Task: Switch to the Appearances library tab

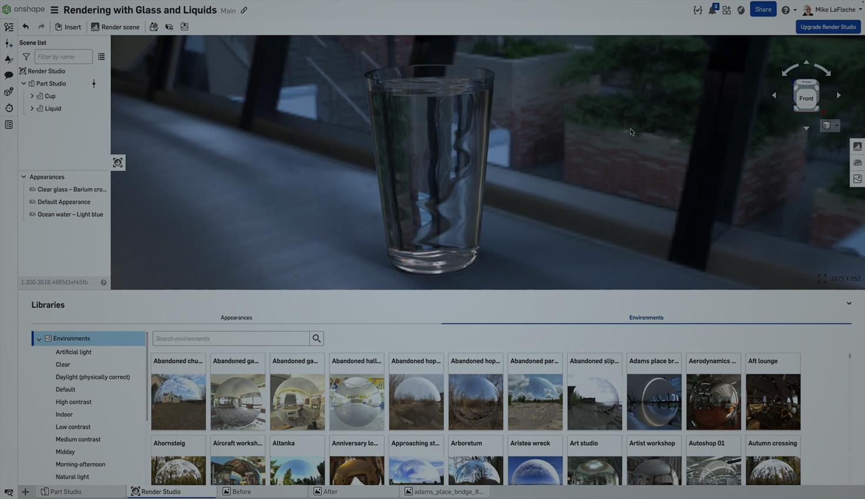Action: click(x=236, y=317)
